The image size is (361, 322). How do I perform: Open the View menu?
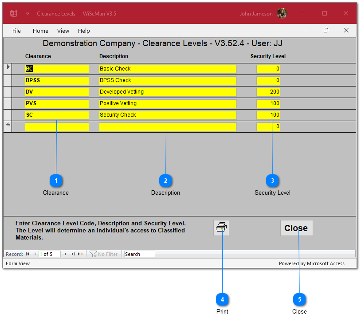click(x=63, y=31)
